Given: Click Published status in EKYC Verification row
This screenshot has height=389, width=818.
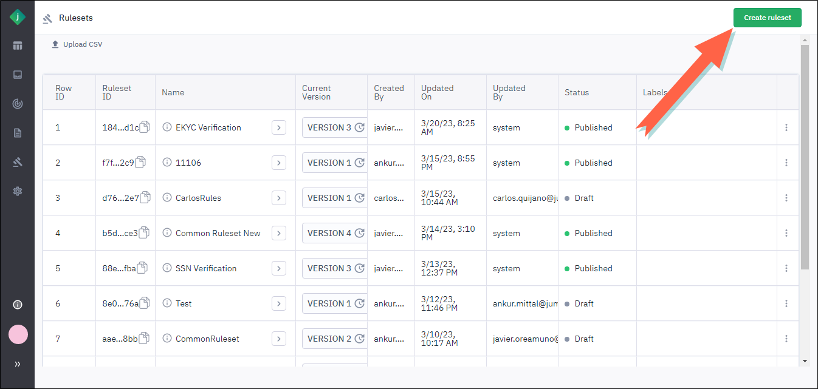Looking at the screenshot, I should click(x=588, y=127).
